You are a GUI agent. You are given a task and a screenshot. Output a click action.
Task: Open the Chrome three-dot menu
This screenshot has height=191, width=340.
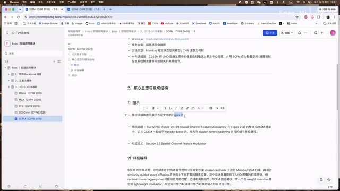tap(335, 17)
